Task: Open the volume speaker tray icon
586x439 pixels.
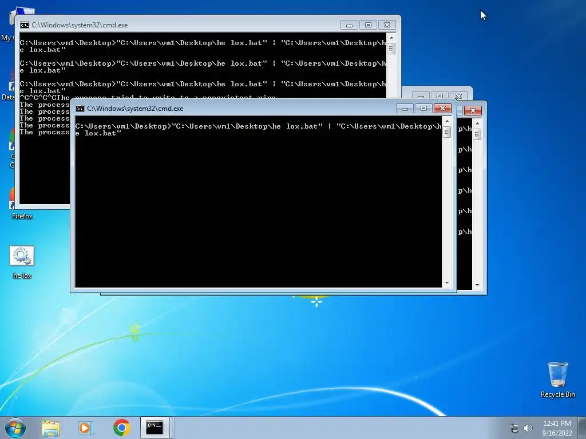Action: click(x=528, y=428)
